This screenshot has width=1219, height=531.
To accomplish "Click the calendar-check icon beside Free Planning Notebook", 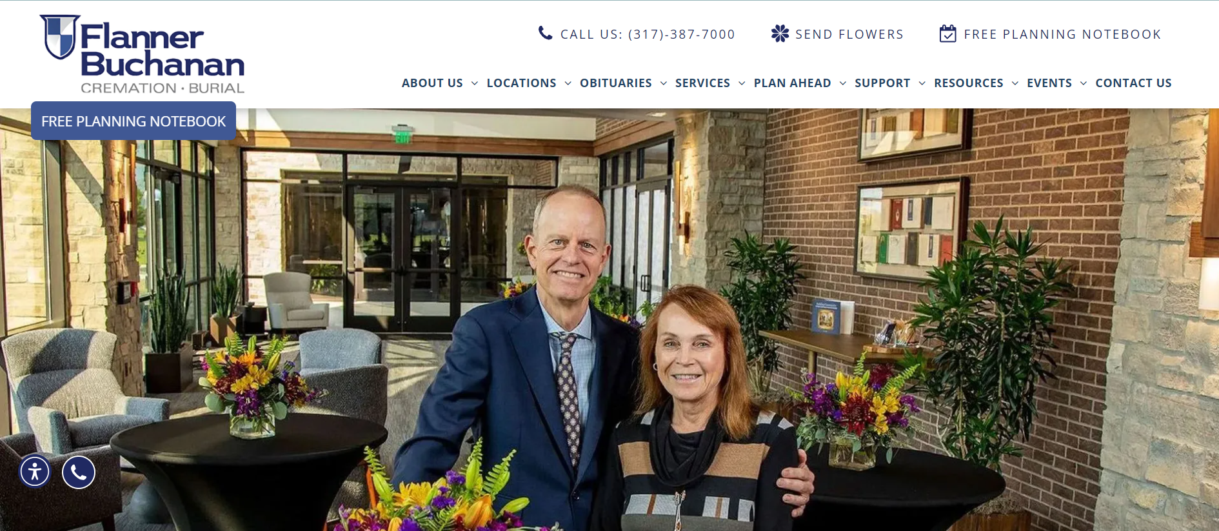I will (947, 34).
